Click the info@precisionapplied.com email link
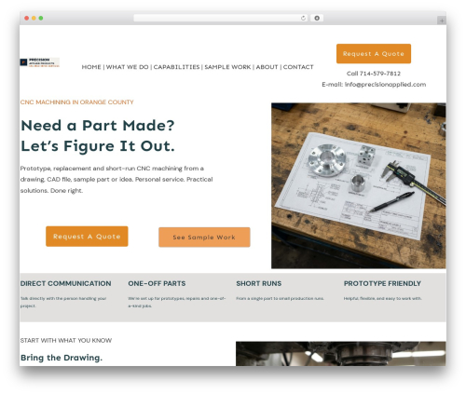This screenshot has width=466, height=394. [x=385, y=85]
